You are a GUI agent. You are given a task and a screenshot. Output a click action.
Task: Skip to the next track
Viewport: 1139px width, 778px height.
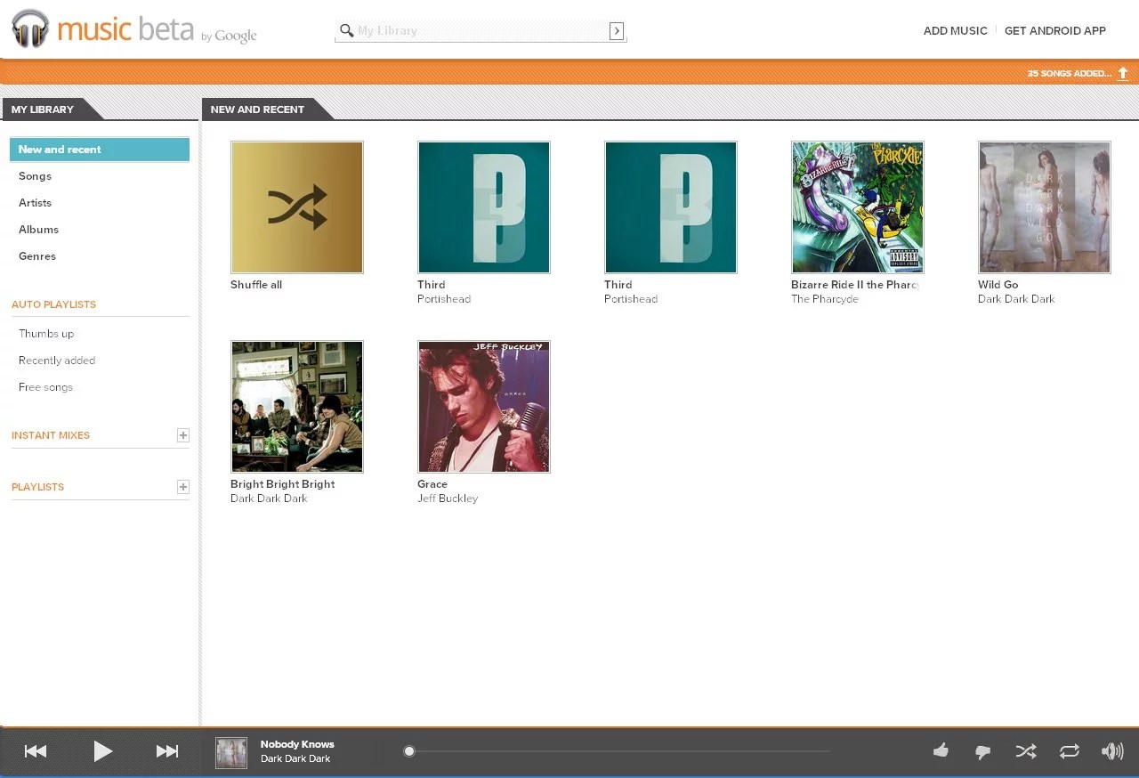coord(167,751)
